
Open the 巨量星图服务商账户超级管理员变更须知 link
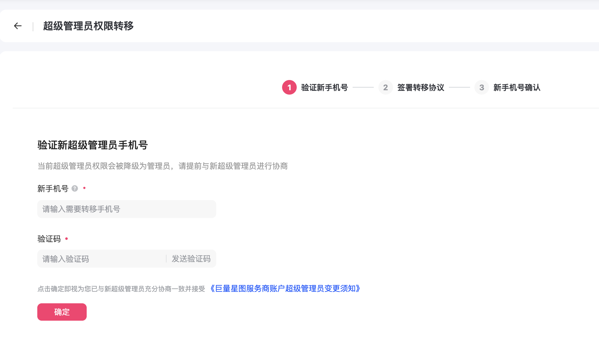(285, 289)
